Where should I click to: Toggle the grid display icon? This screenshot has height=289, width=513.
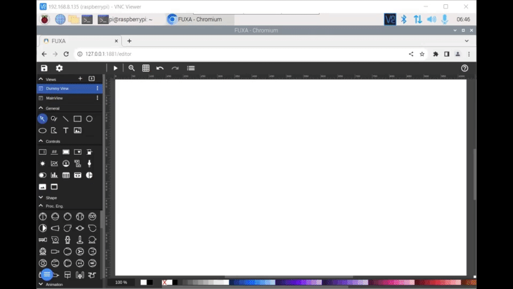point(146,68)
